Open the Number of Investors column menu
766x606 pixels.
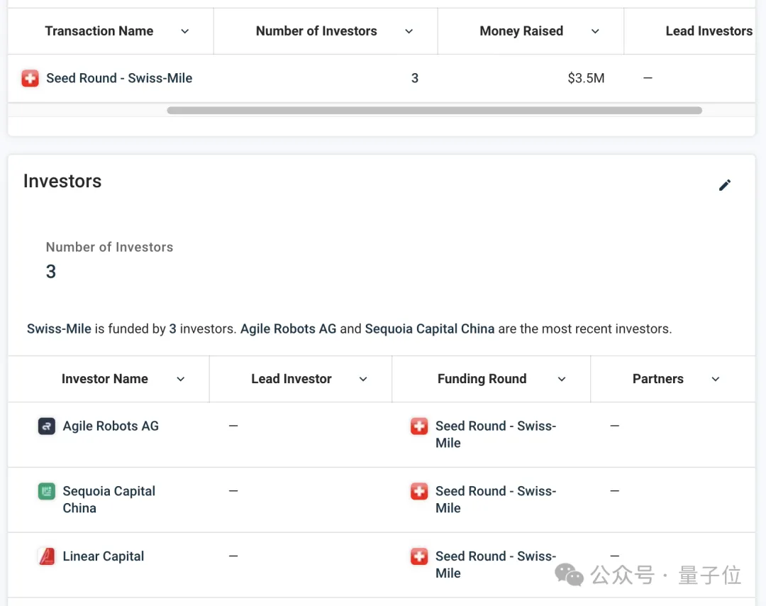pos(409,31)
